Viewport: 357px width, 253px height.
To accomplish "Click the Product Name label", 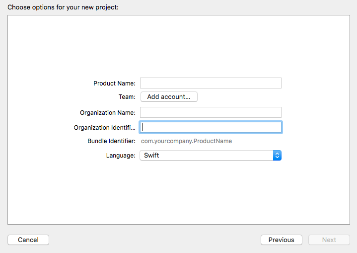I will [115, 84].
